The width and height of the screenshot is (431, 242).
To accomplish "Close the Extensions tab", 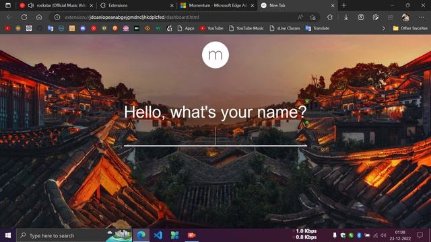I will [172, 5].
